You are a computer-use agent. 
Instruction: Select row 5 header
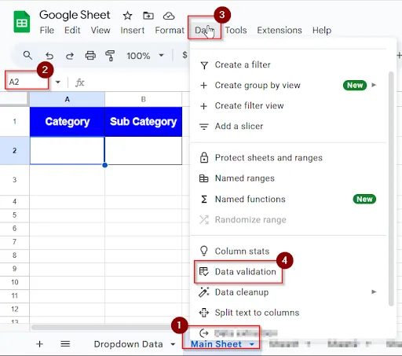point(15,215)
